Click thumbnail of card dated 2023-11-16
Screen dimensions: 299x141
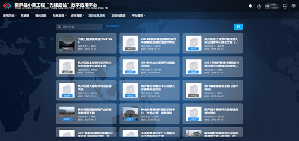click(67, 91)
